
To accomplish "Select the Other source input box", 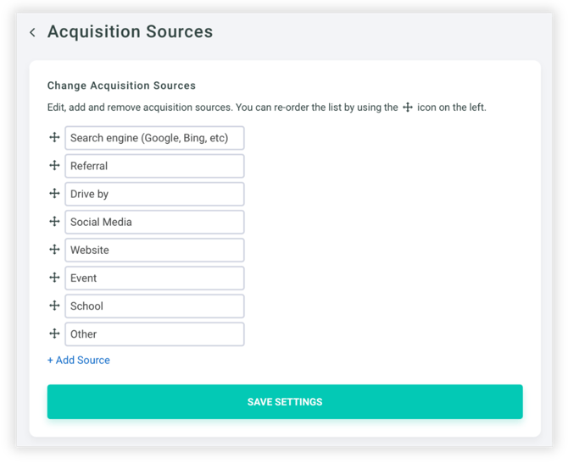I will [x=154, y=333].
